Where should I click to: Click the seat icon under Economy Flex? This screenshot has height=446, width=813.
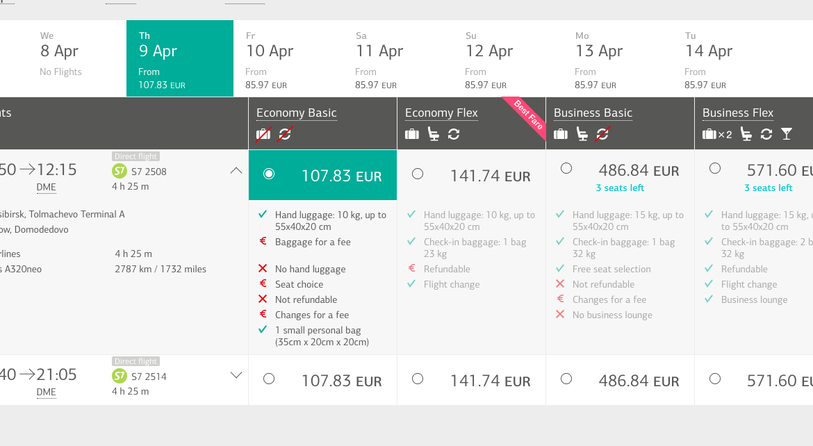[434, 134]
